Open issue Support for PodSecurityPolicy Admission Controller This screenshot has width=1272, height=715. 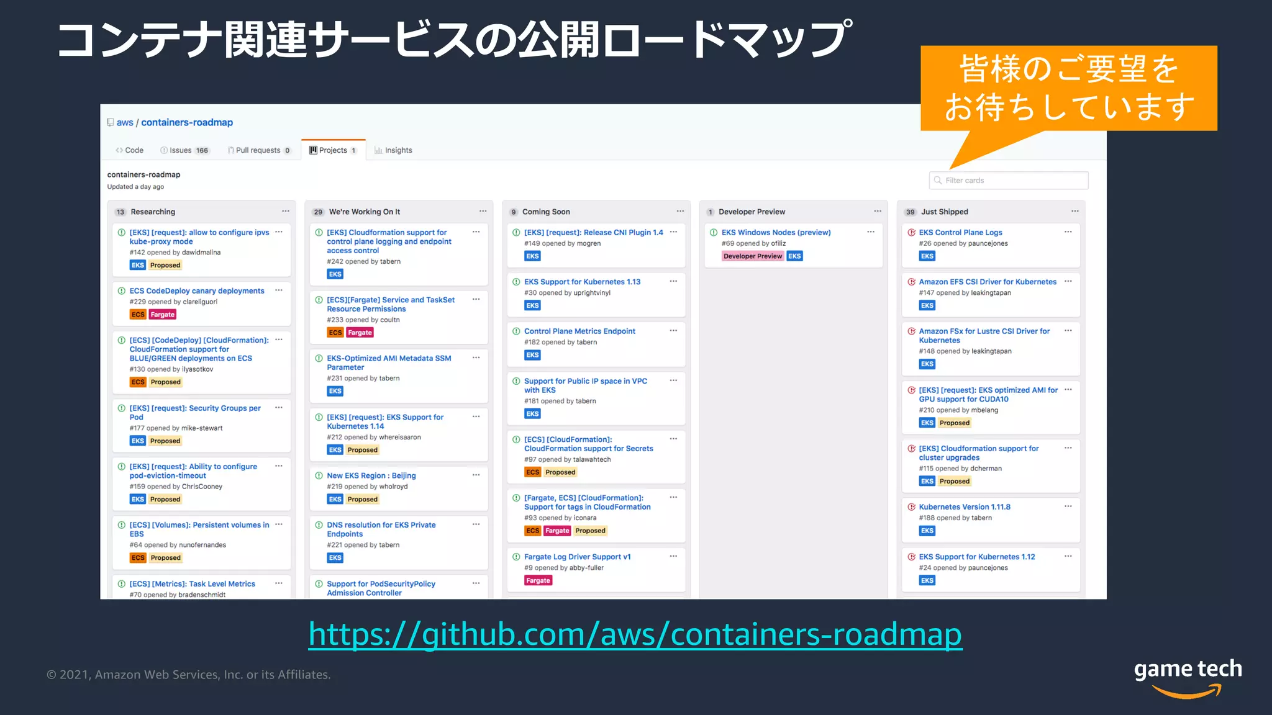coord(381,588)
